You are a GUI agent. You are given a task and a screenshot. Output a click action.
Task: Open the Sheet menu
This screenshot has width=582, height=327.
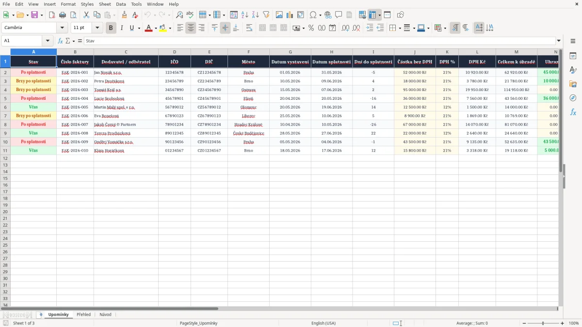105,4
